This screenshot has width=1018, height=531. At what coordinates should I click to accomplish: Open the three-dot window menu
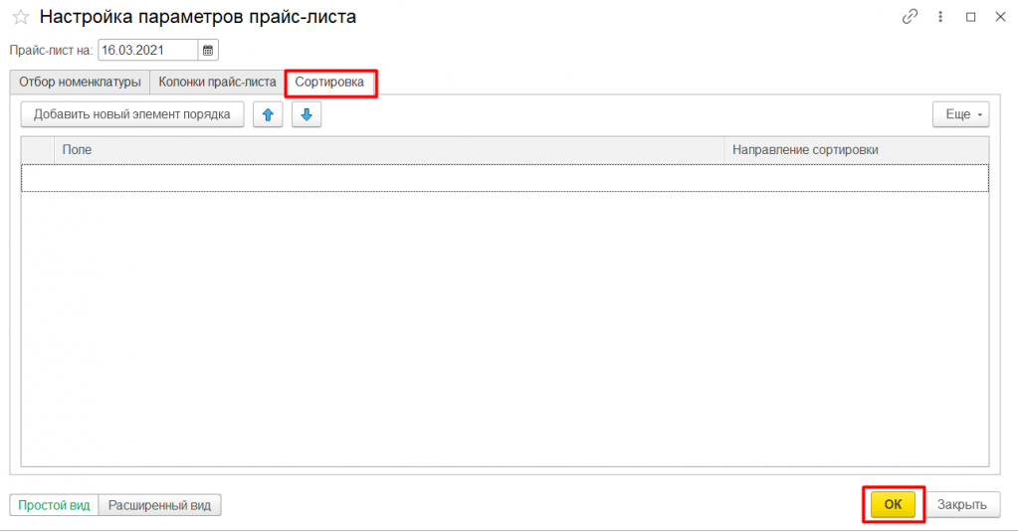coord(939,17)
